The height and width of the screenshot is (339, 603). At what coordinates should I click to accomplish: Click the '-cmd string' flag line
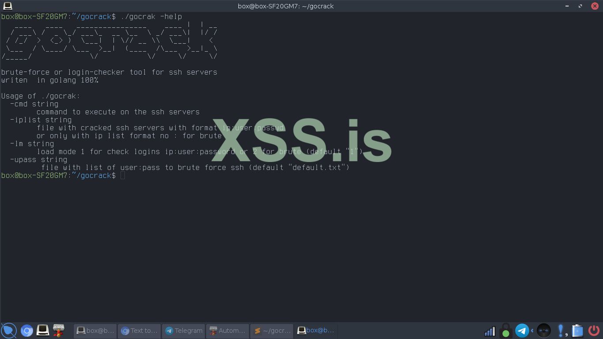(34, 104)
